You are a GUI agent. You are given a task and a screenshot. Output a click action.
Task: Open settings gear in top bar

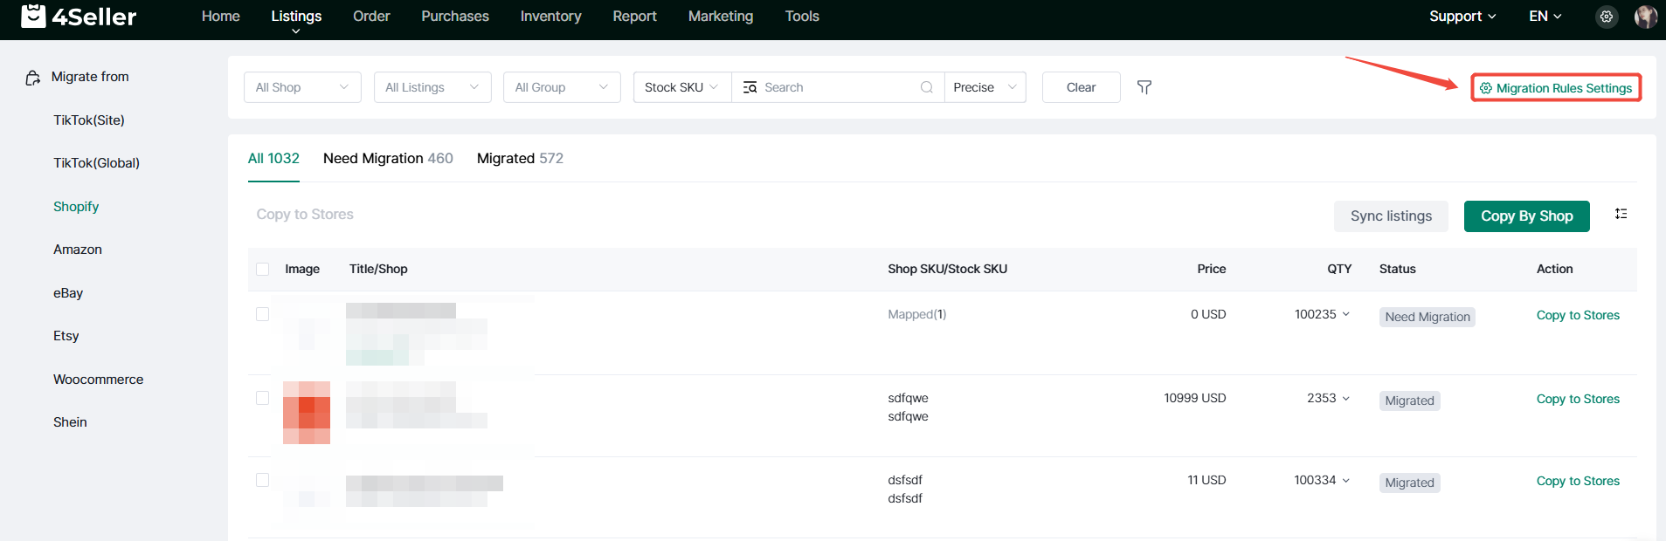pos(1606,17)
